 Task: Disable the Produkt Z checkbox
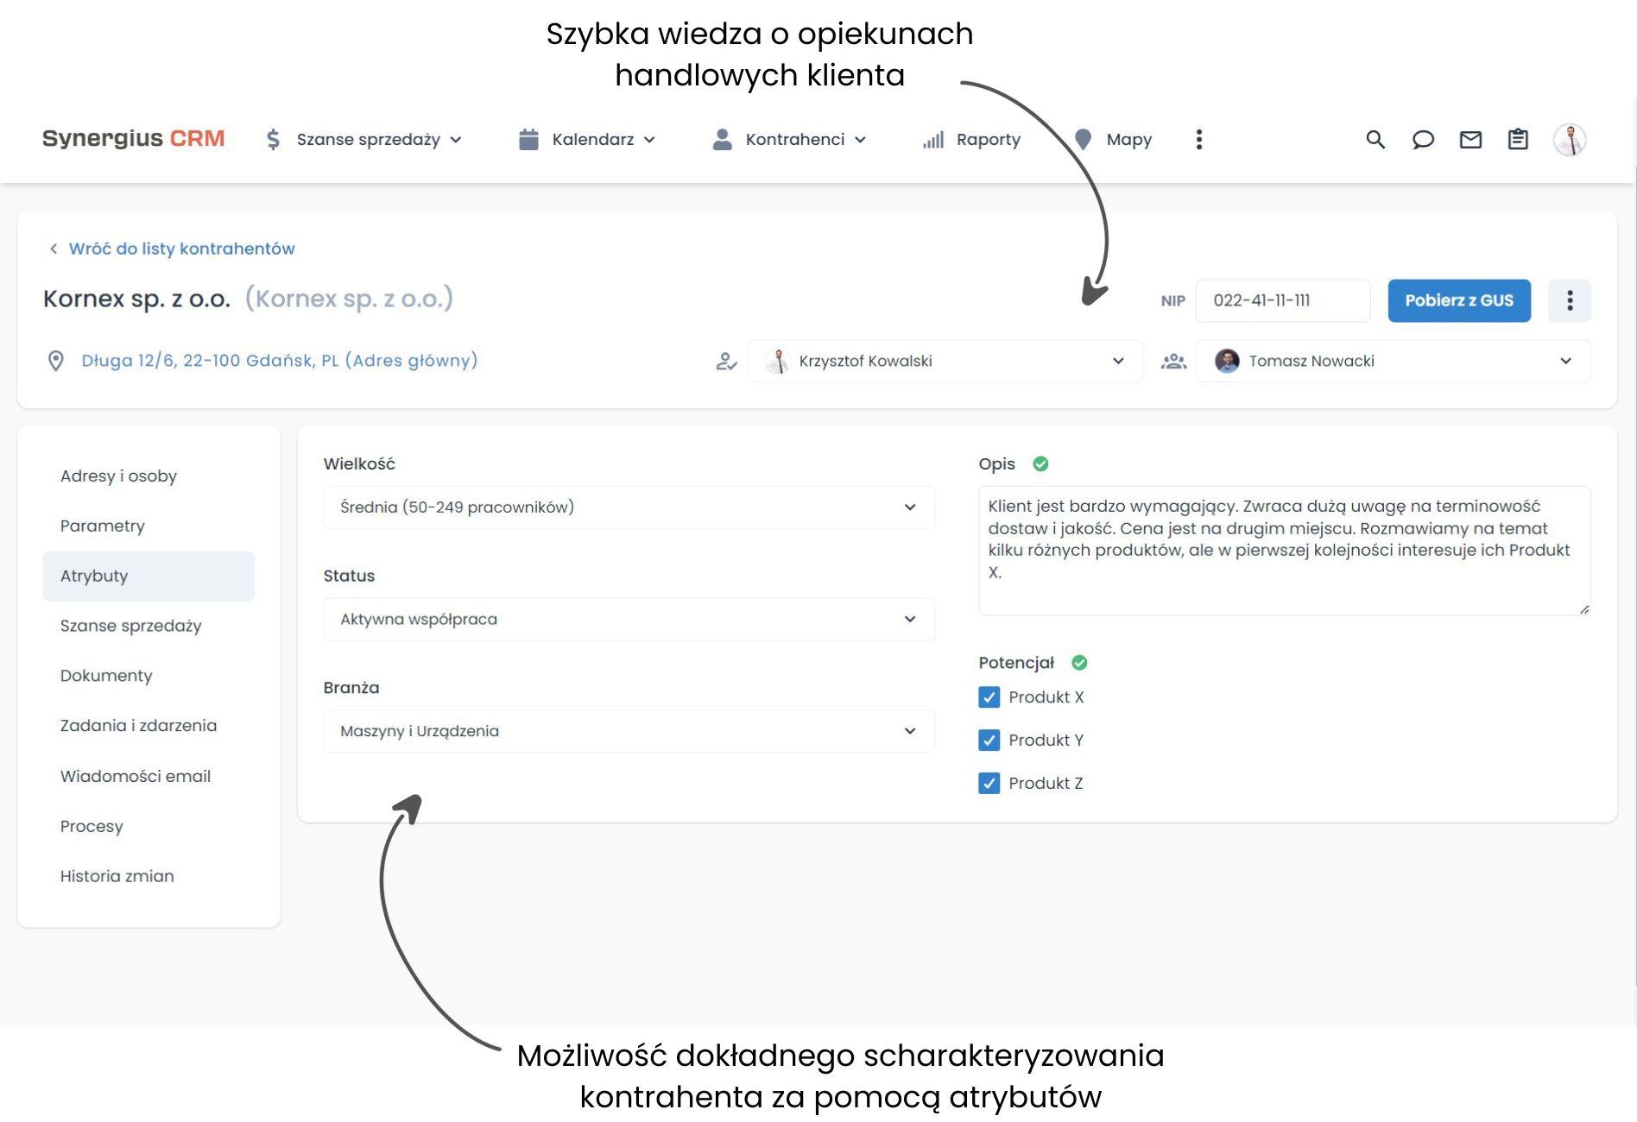tap(989, 783)
